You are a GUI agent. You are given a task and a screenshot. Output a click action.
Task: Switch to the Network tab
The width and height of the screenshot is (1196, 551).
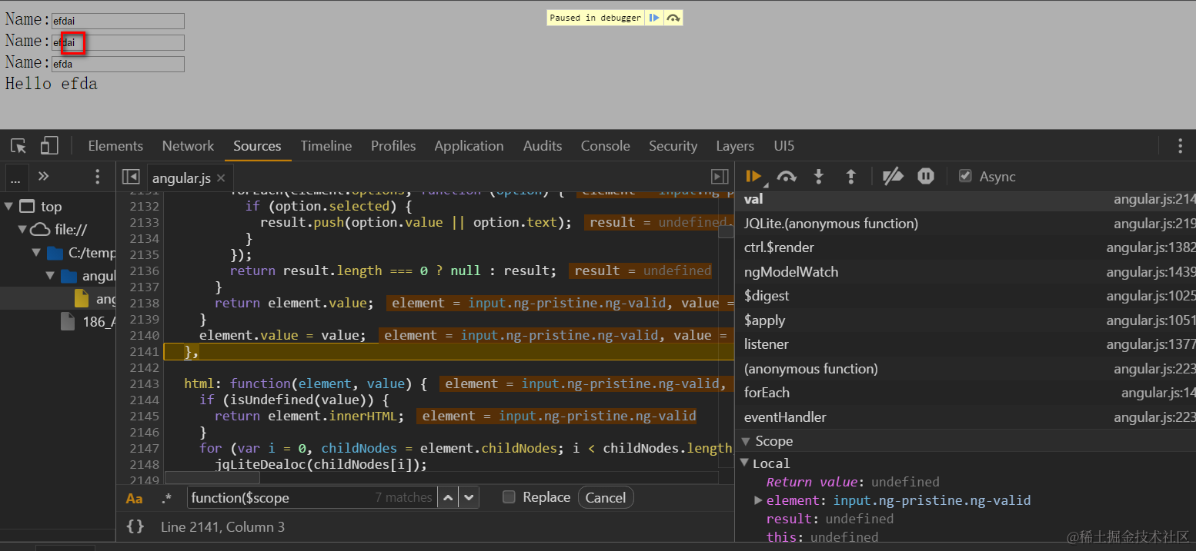click(188, 146)
